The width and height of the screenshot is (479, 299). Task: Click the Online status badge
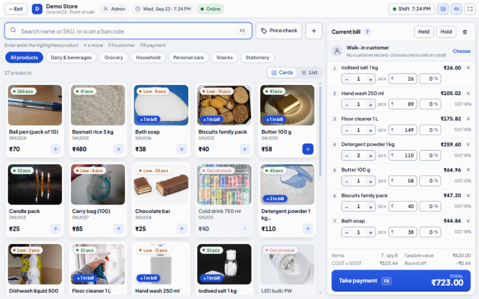tap(210, 9)
